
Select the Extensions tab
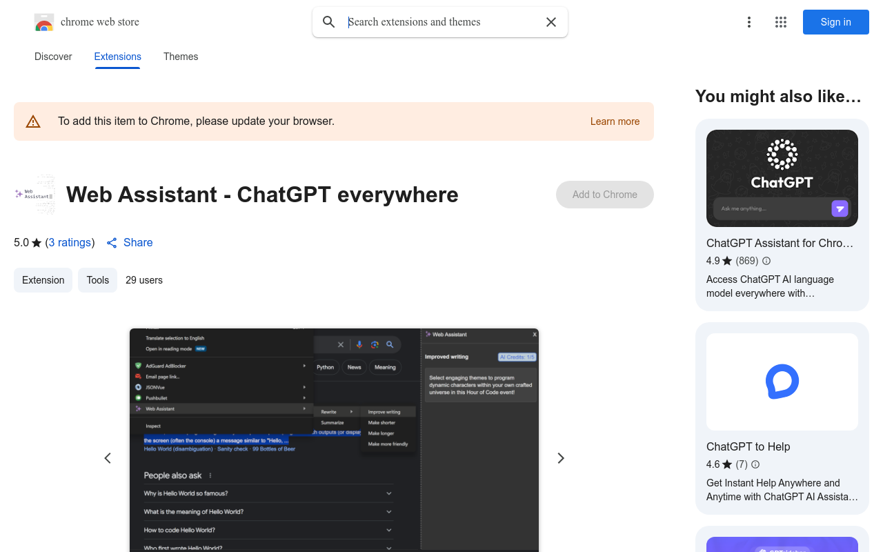118,57
